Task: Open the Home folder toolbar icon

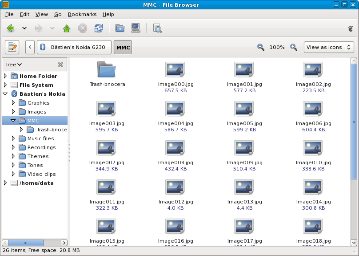Action: pyautogui.click(x=120, y=28)
